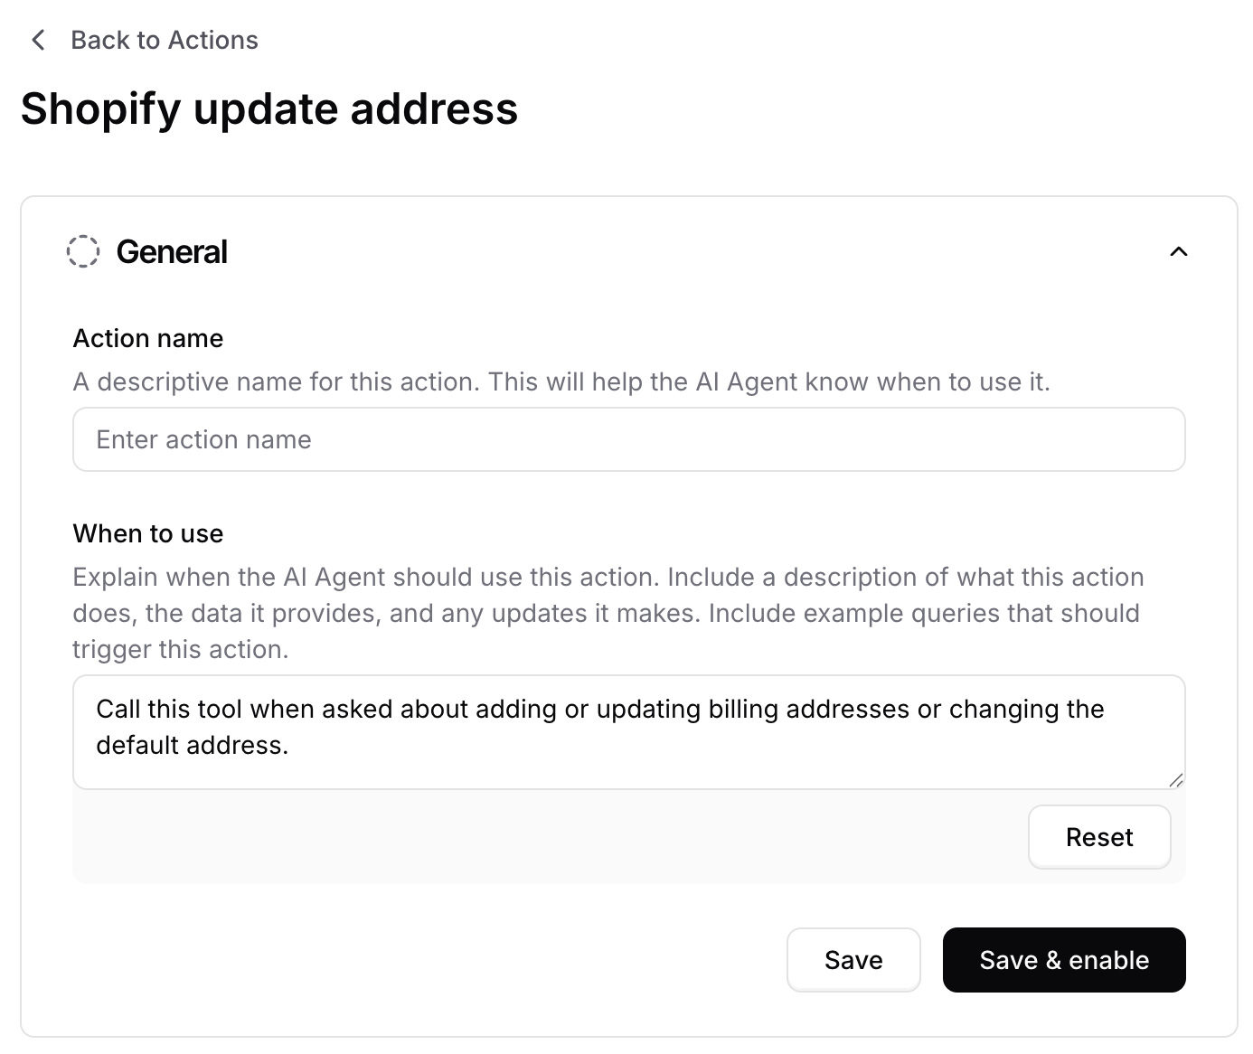Click the General section status indicator circle
The height and width of the screenshot is (1054, 1253).
point(84,251)
